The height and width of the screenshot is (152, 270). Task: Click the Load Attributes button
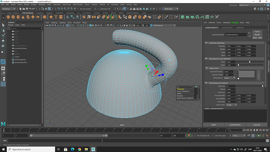click(235, 125)
